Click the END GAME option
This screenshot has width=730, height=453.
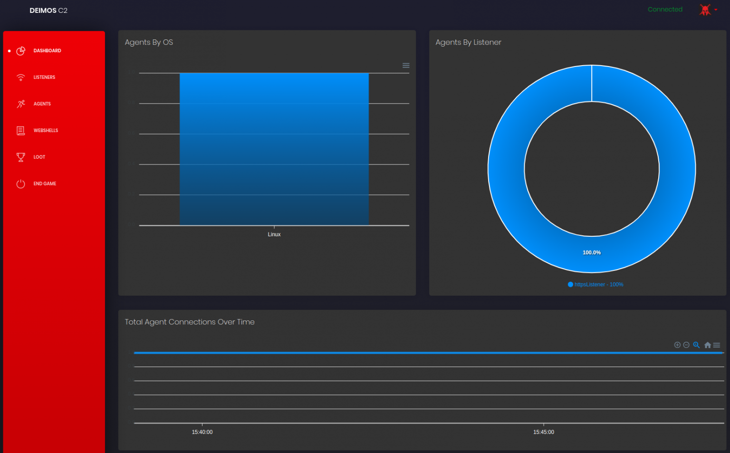point(45,183)
